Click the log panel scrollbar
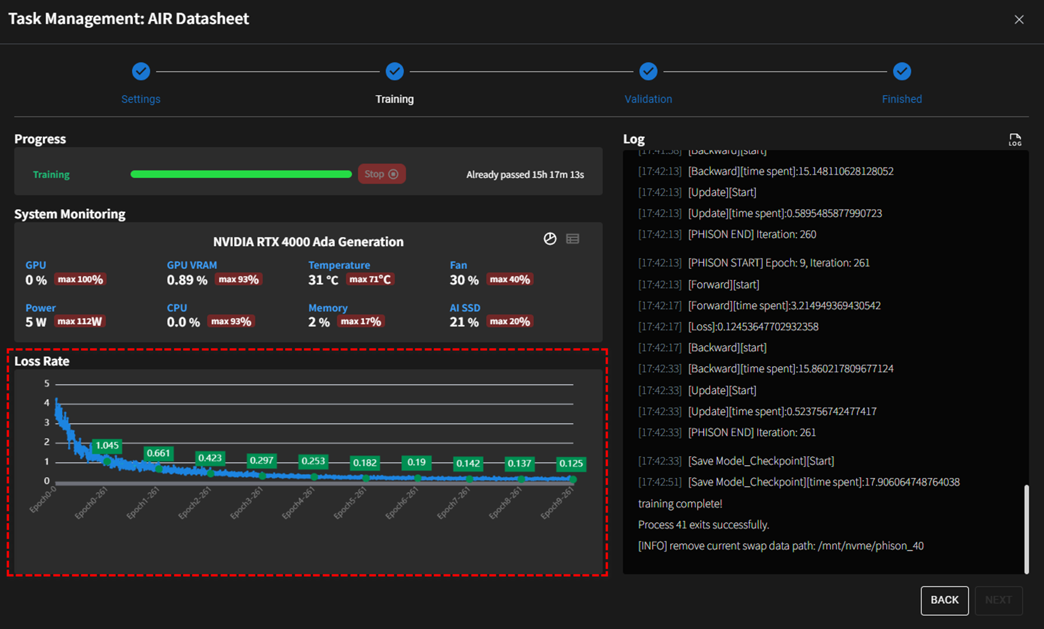This screenshot has width=1044, height=629. (x=1026, y=528)
